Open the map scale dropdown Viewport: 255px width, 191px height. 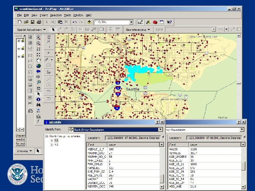131,22
